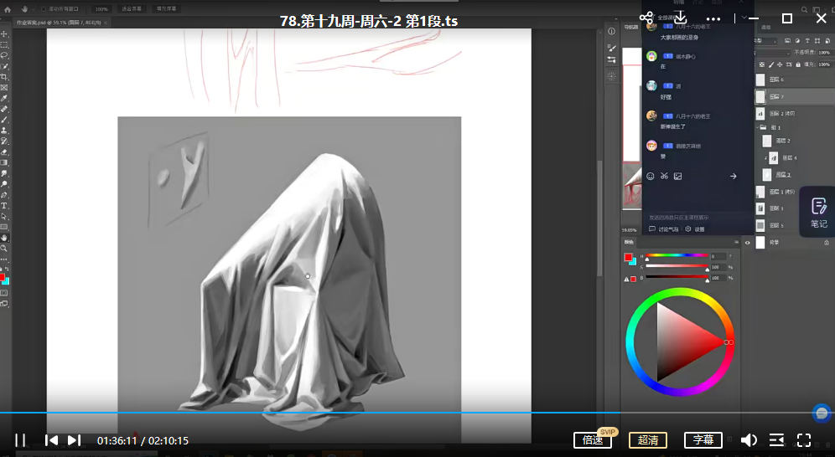Screen dimensions: 835x457
Task: Select the Path Selection tool
Action: (3, 216)
